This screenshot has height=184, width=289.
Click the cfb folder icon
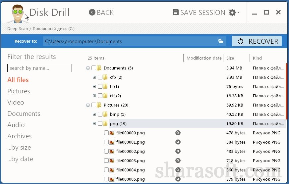click(x=105, y=77)
